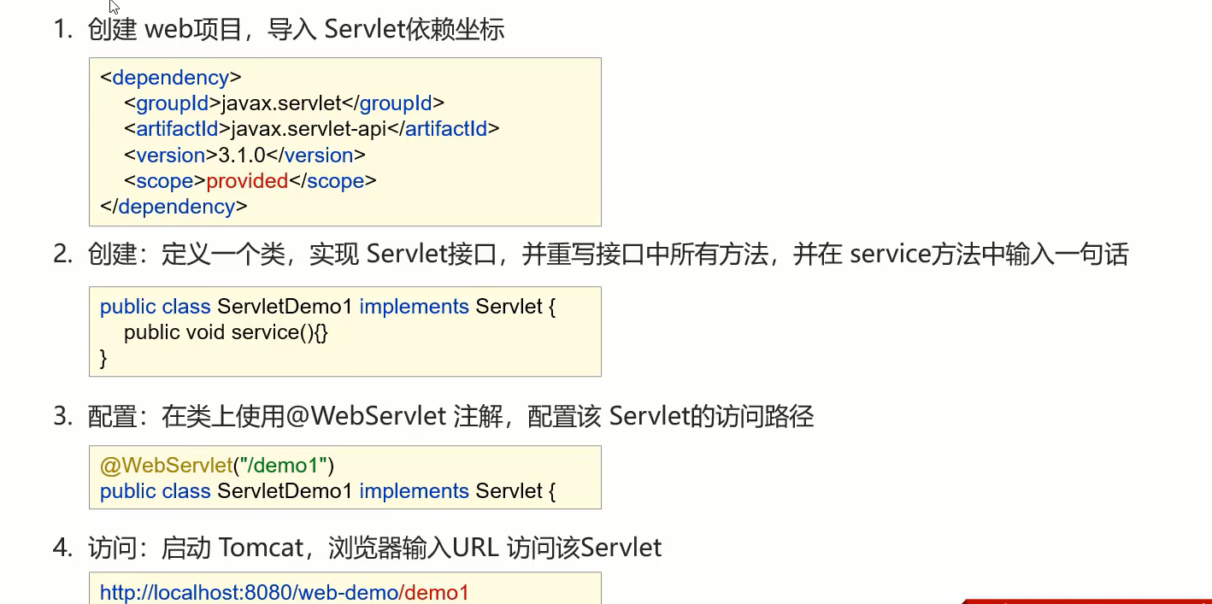The image size is (1212, 604).
Task: Click the red banner at the bottom-right corner
Action: pyautogui.click(x=1087, y=600)
